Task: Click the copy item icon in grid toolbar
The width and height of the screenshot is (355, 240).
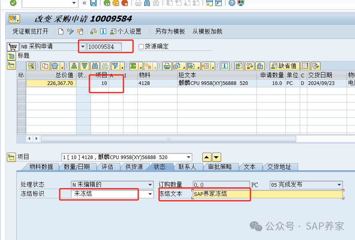Action: point(45,66)
